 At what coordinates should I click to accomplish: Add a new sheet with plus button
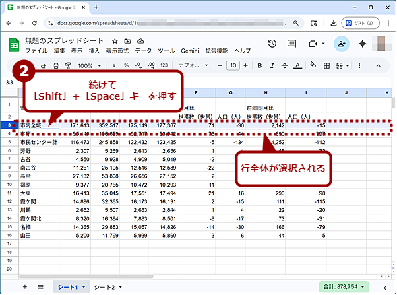tap(25, 287)
